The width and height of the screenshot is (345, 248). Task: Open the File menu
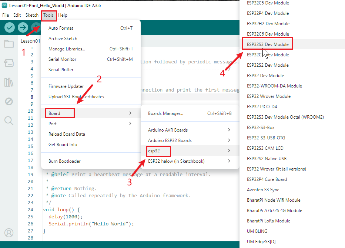tap(6, 15)
